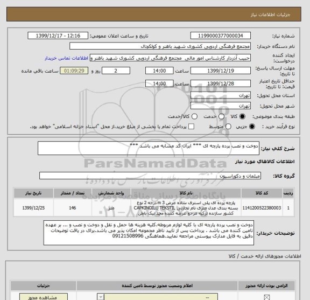Click the تعداد / مقدار column header
The image size is (310, 300).
[x=72, y=193]
